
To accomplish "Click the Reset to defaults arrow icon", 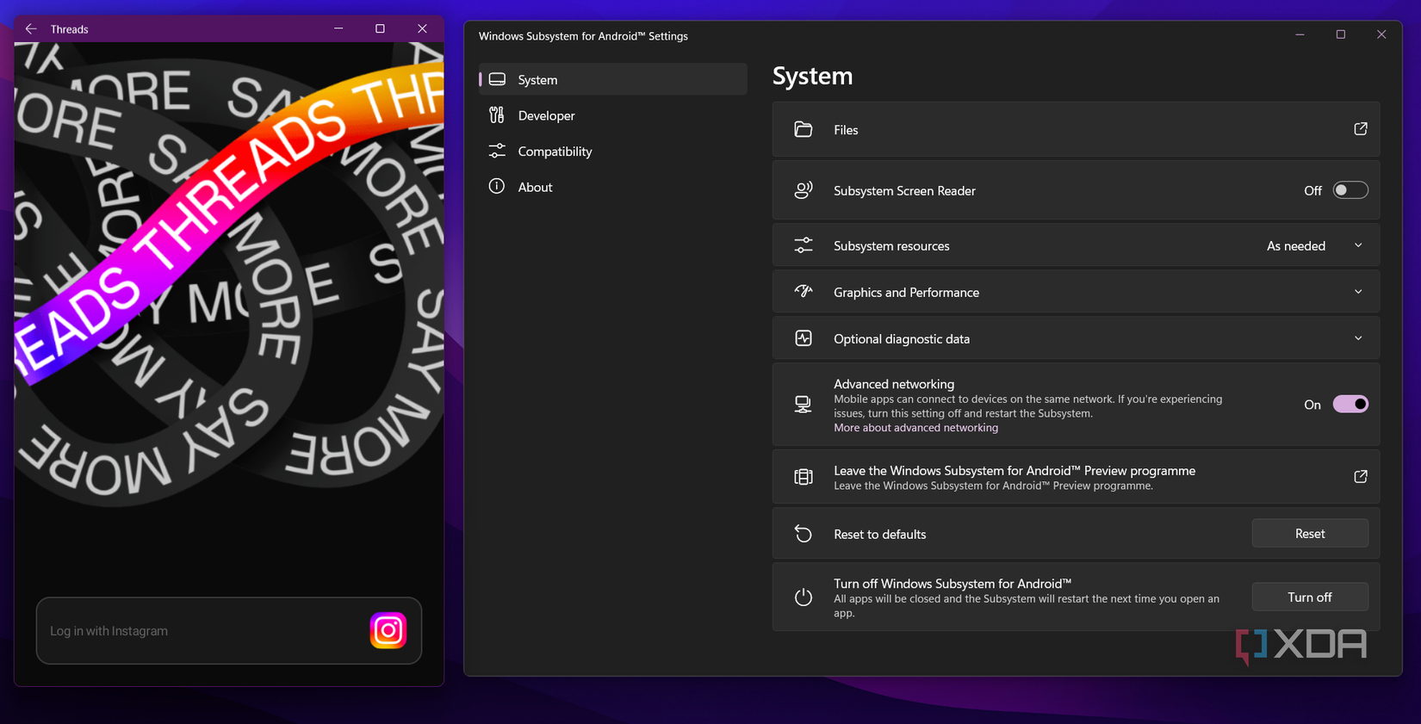I will (x=804, y=534).
